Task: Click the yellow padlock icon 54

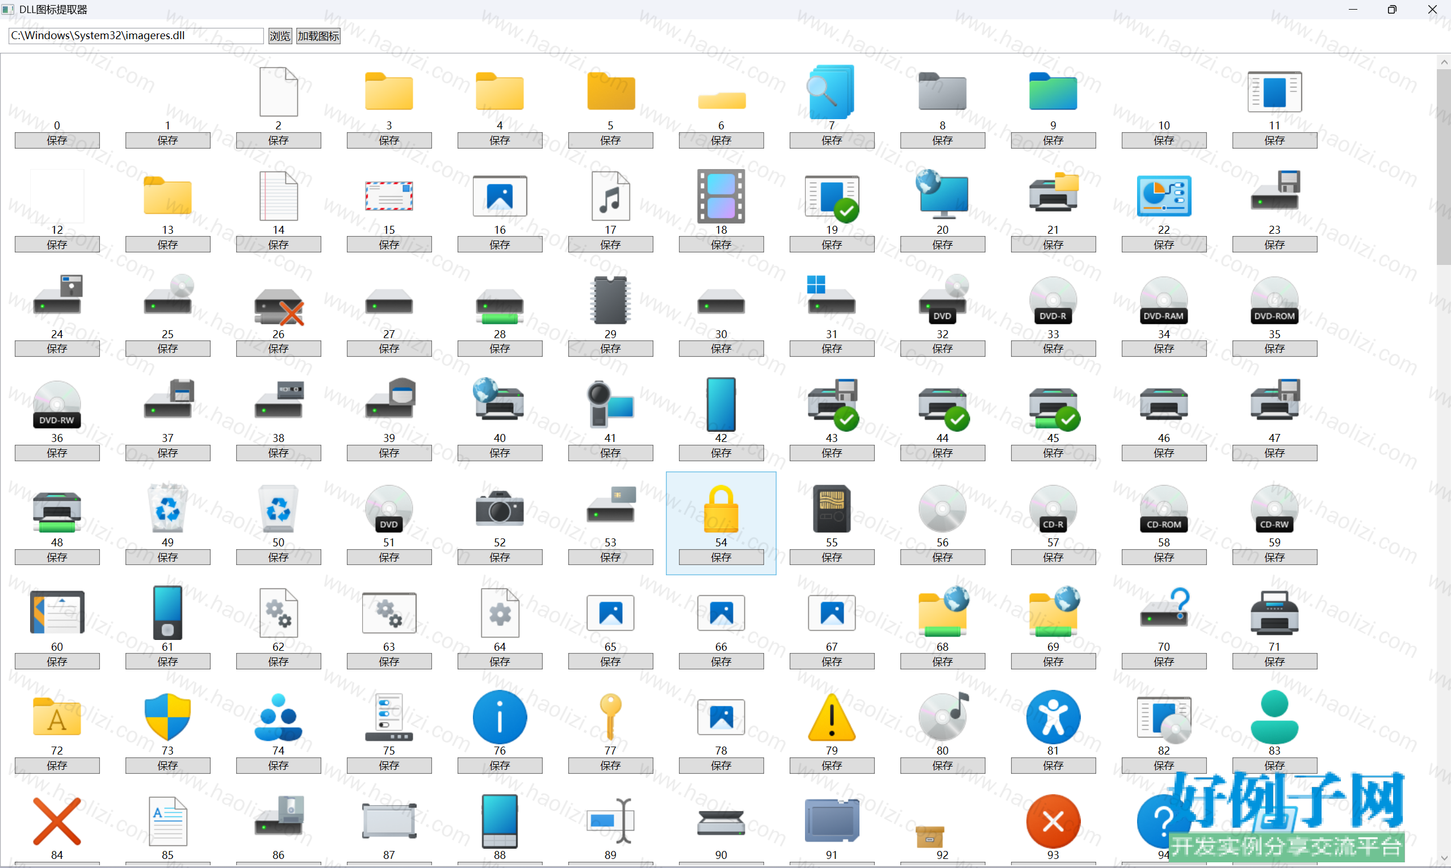Action: pyautogui.click(x=721, y=508)
